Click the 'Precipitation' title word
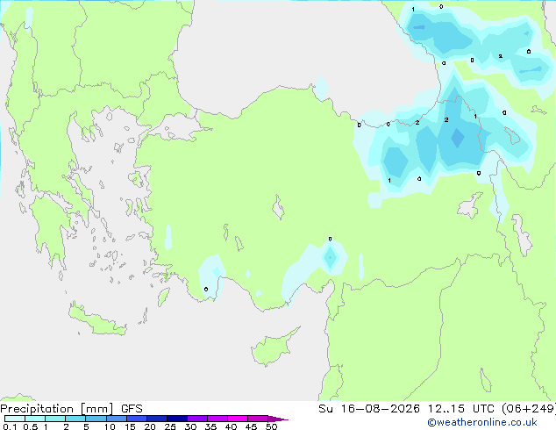 pyautogui.click(x=37, y=409)
